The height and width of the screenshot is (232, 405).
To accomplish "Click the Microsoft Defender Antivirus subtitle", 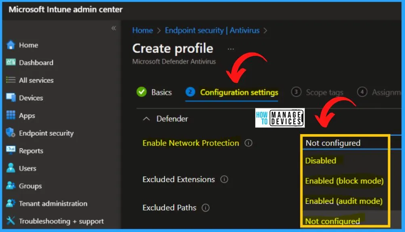I will (x=174, y=61).
